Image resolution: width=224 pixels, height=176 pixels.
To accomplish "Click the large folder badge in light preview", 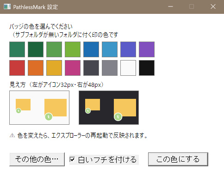I will 49,117.
